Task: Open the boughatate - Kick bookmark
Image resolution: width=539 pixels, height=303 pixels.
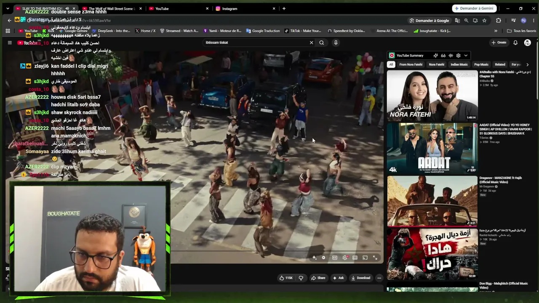Action: tap(432, 31)
